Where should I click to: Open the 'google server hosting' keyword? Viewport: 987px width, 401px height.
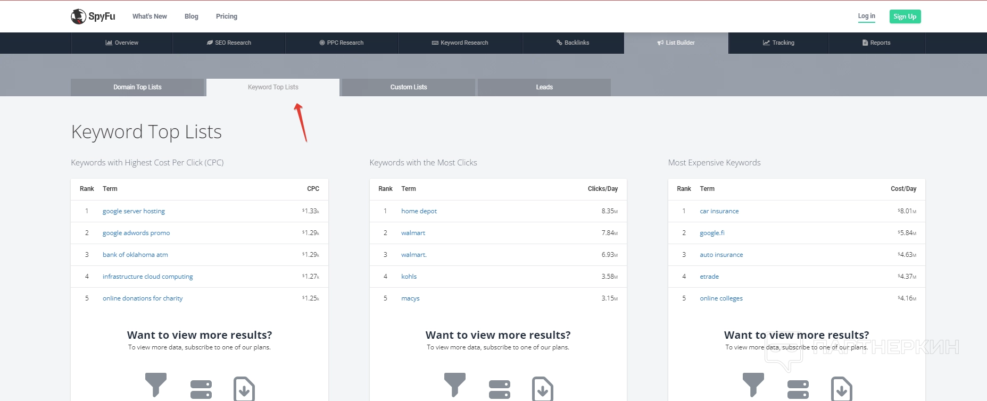[x=134, y=211]
